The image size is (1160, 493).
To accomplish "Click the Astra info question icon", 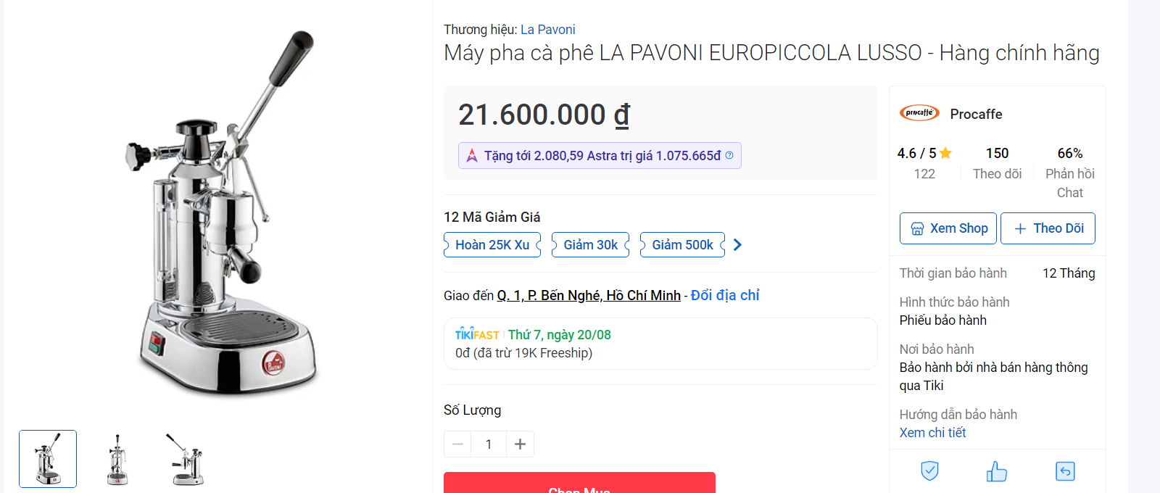I will tap(729, 155).
